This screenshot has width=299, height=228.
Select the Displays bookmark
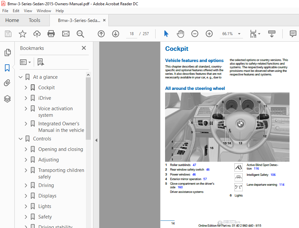click(47, 196)
